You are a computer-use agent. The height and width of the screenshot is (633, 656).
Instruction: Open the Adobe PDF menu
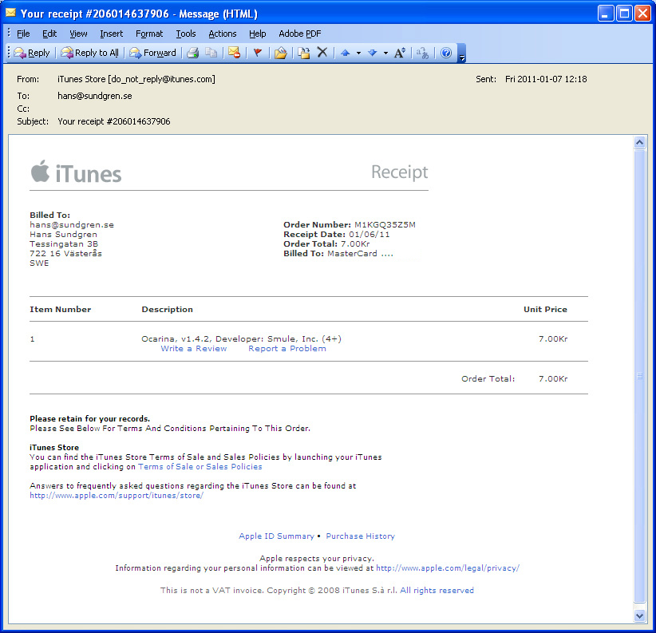299,34
